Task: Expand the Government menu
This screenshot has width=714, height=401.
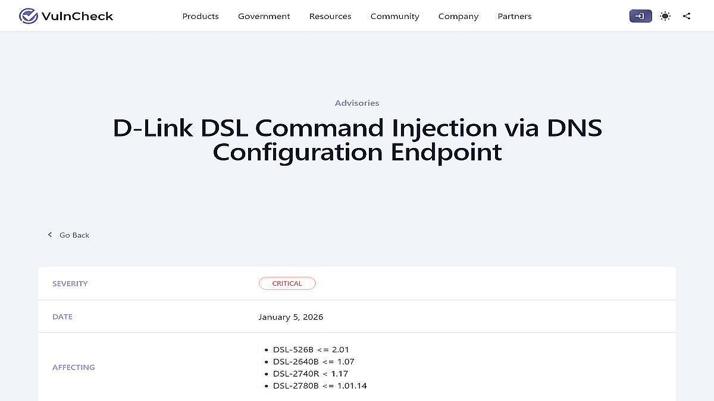Action: pos(264,16)
